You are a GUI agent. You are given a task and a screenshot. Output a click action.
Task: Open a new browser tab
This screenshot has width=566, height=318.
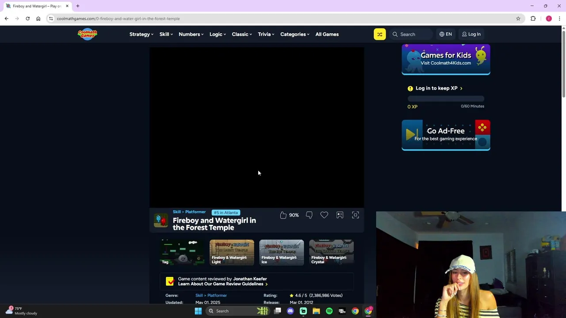tap(77, 6)
